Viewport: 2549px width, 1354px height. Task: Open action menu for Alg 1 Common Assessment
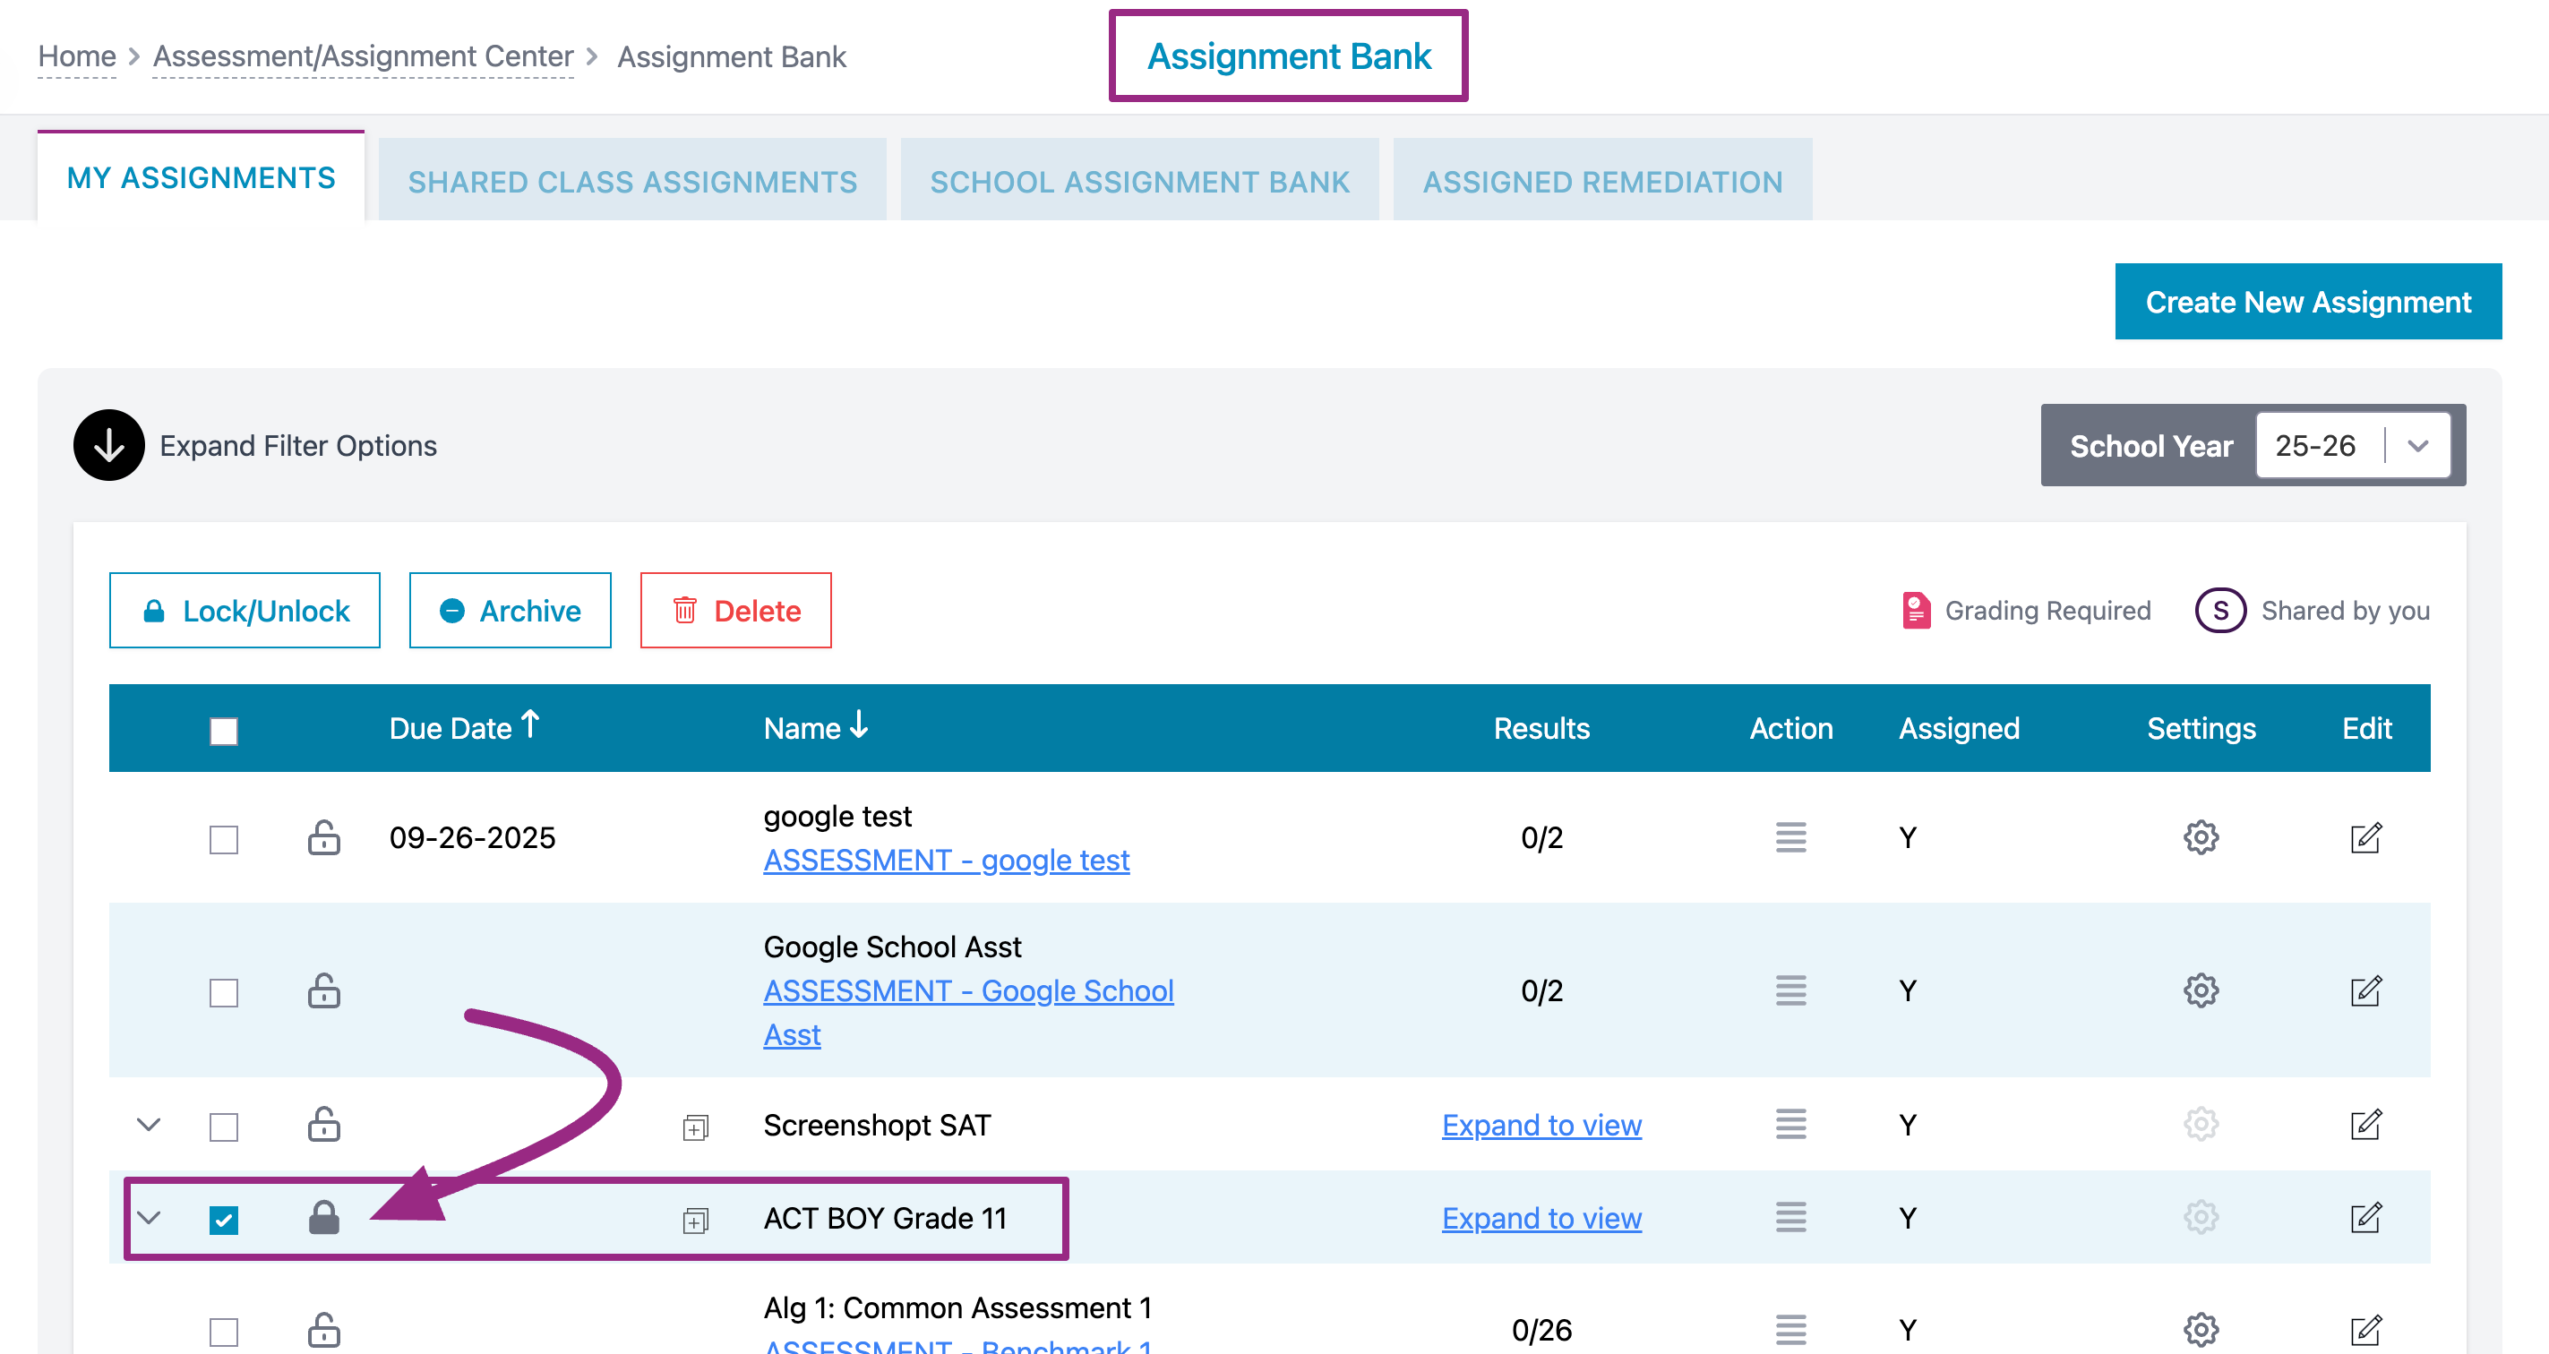point(1790,1329)
